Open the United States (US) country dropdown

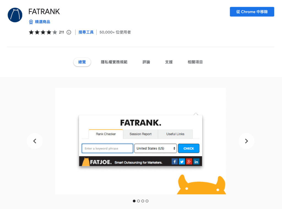click(156, 148)
